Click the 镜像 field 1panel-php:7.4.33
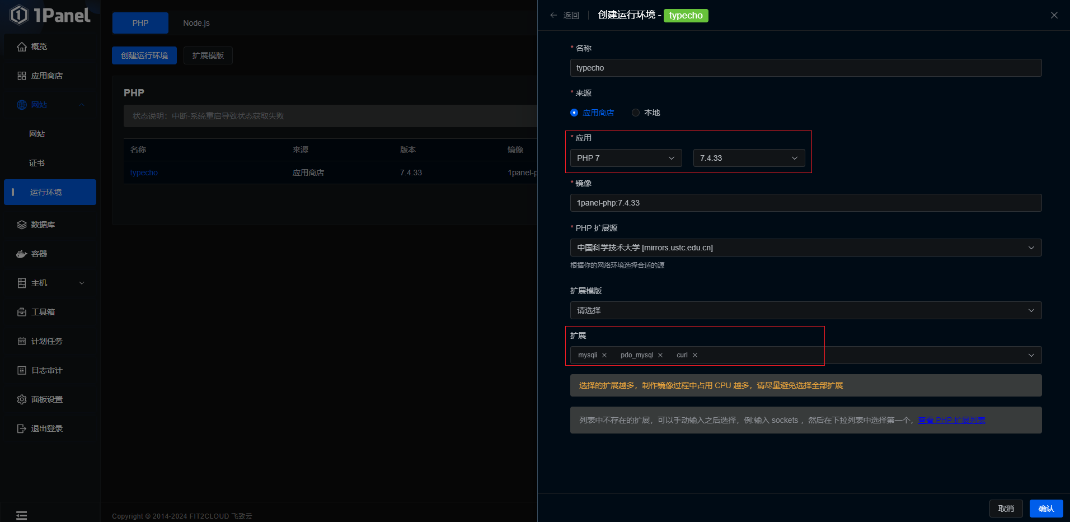This screenshot has width=1070, height=522. pyautogui.click(x=806, y=203)
